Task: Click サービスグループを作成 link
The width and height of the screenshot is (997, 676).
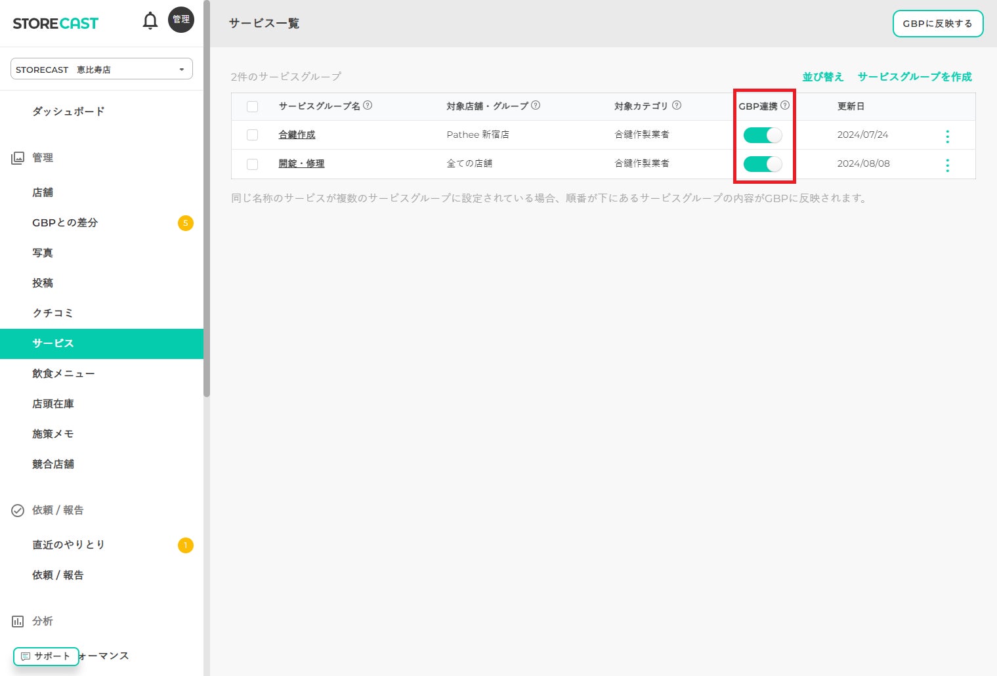Action: coord(914,77)
